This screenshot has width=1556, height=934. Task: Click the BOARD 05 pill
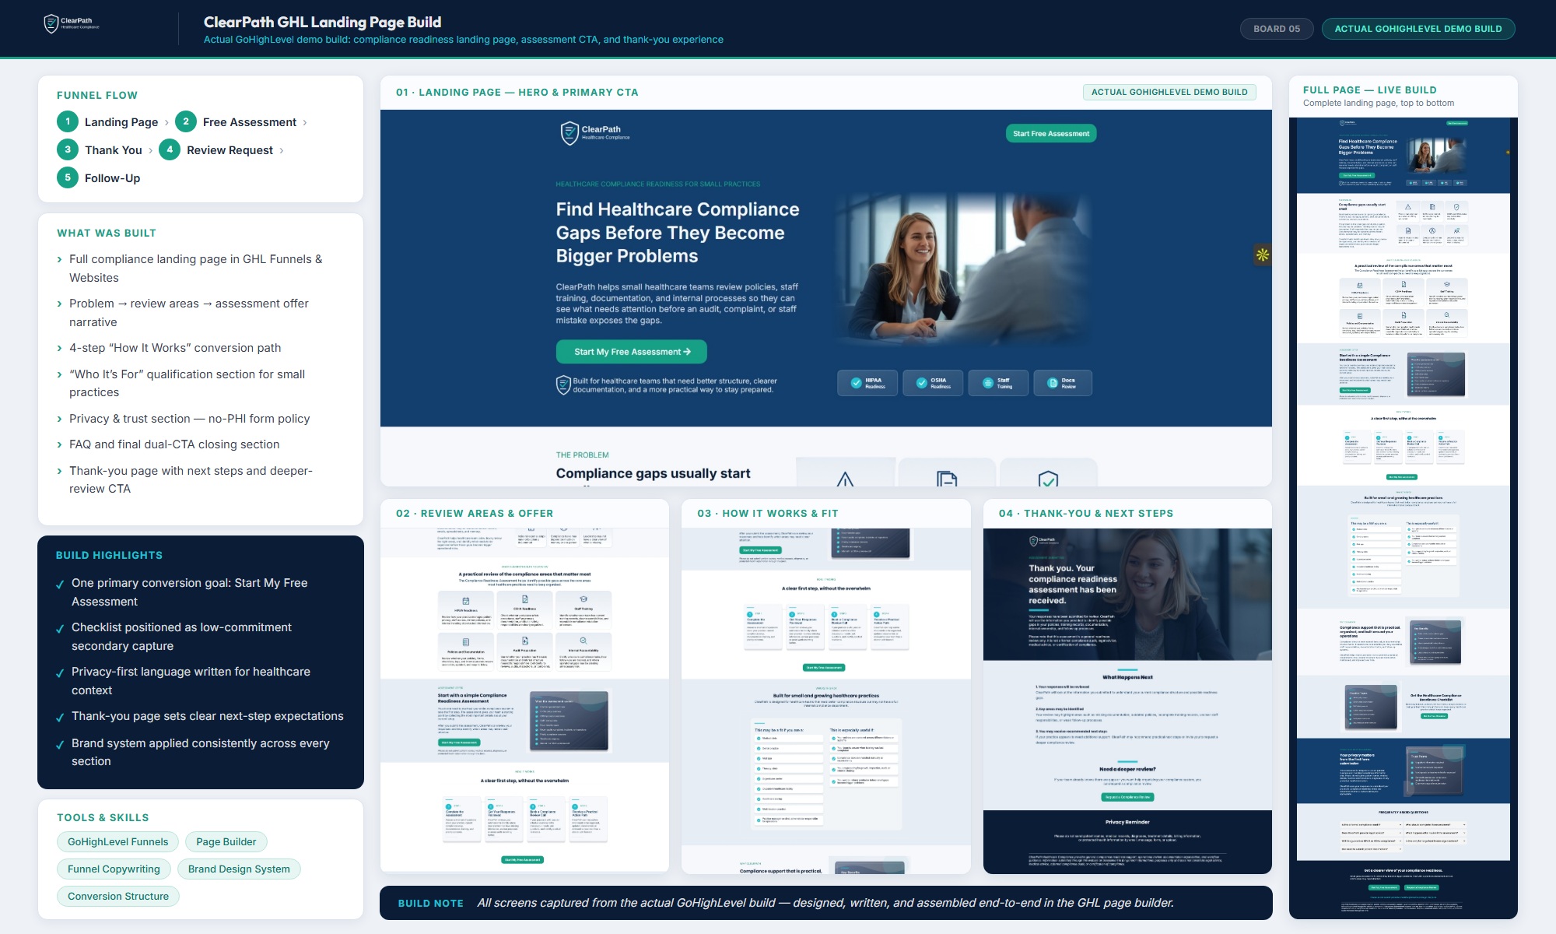(1277, 29)
